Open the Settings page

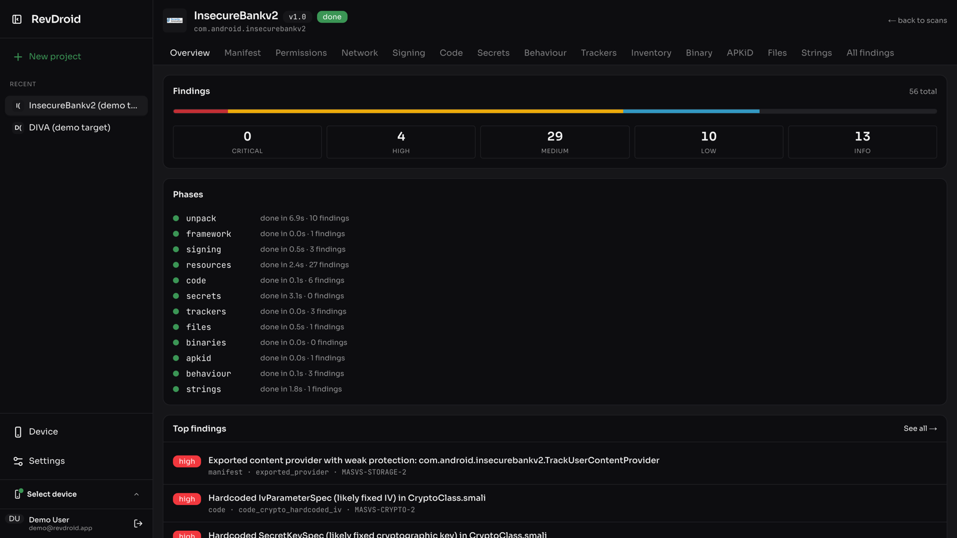(77, 461)
